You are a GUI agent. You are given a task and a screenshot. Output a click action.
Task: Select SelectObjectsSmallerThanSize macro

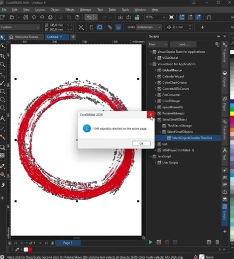coord(192,138)
